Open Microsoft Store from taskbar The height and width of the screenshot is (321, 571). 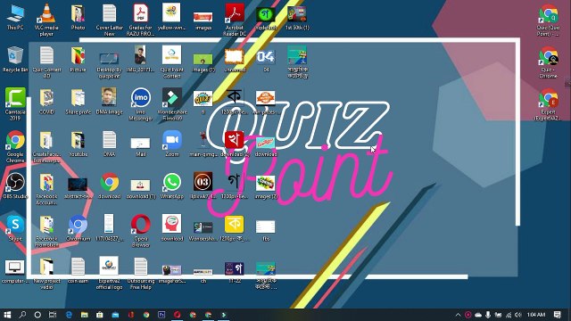coord(99,315)
